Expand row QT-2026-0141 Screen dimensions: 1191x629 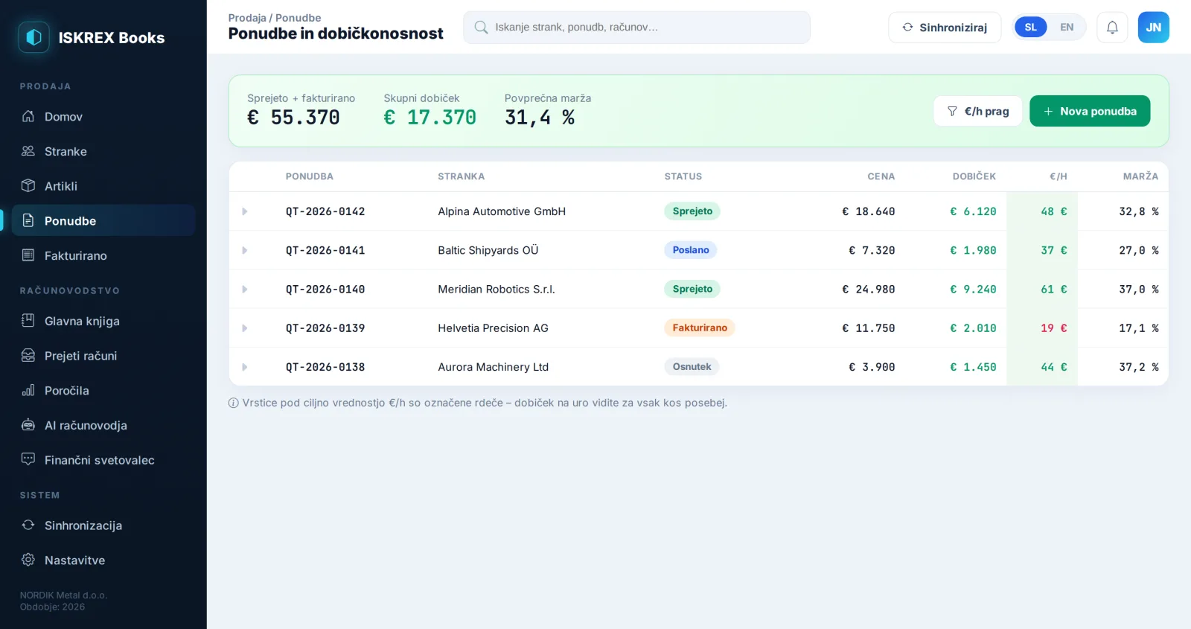(244, 250)
